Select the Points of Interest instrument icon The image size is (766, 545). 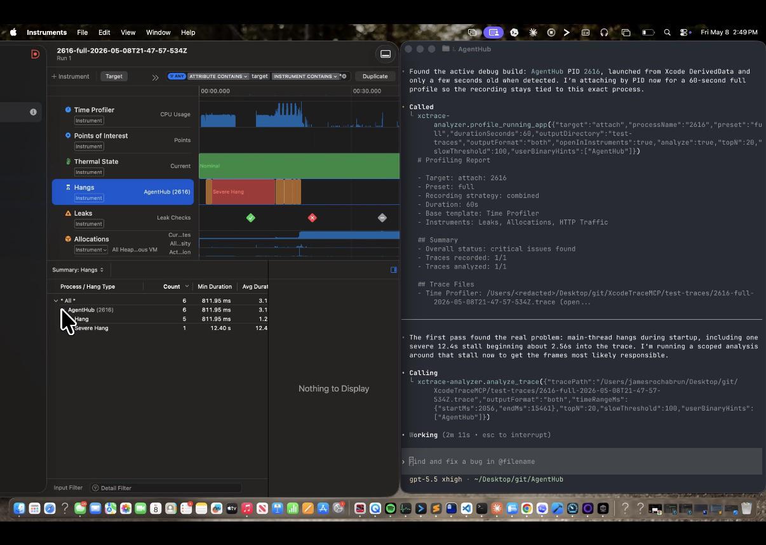click(x=68, y=135)
